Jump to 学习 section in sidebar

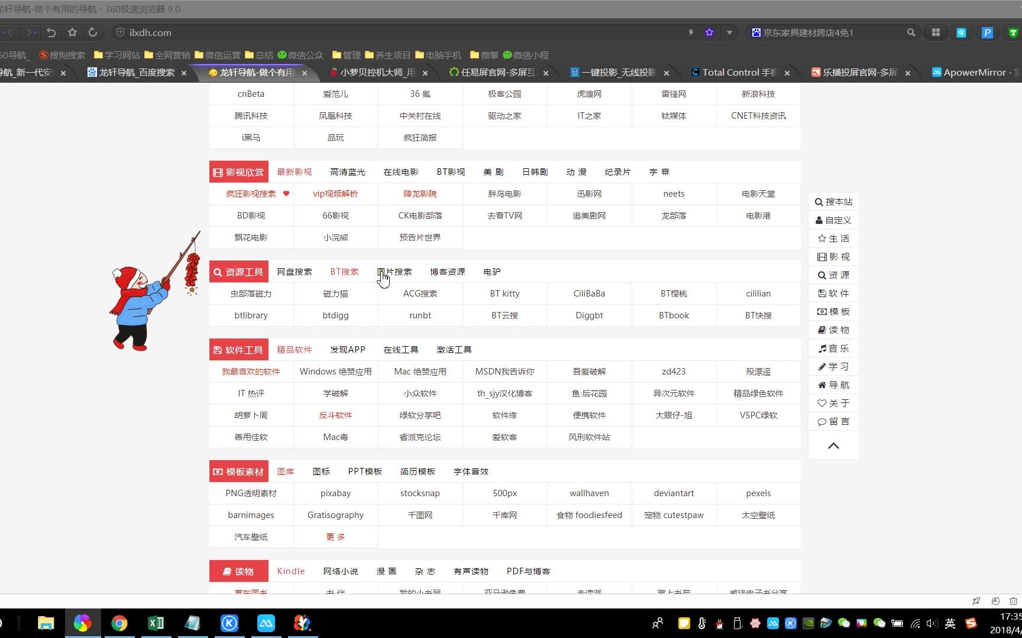click(x=833, y=367)
